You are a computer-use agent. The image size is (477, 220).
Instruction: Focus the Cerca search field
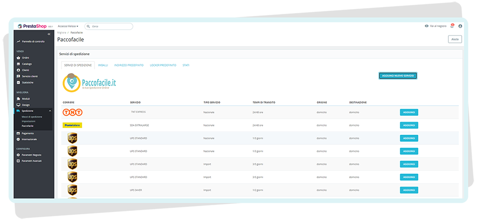[109, 27]
